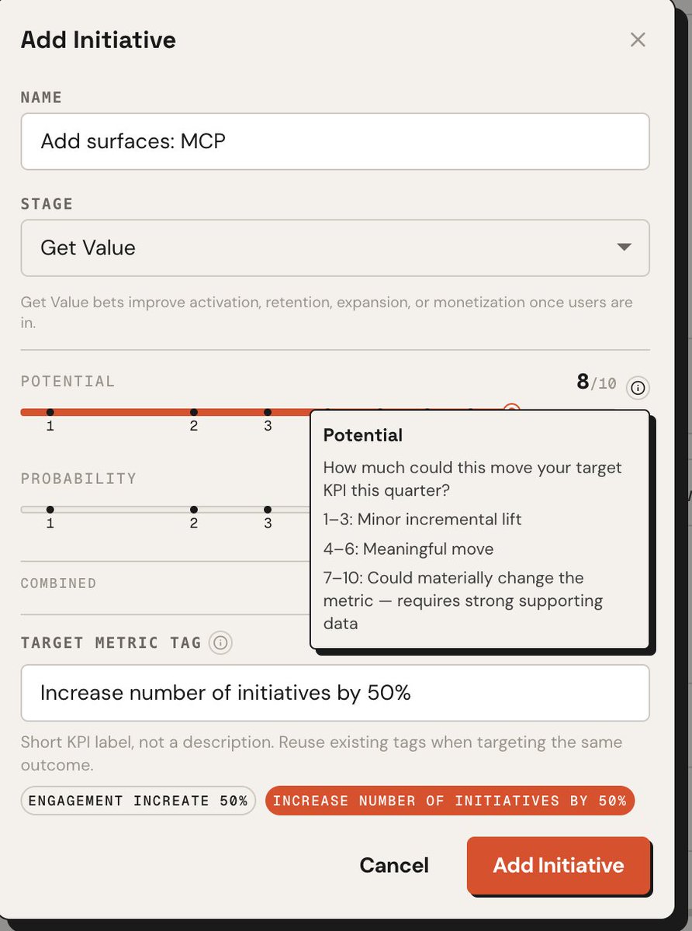Image resolution: width=692 pixels, height=931 pixels.
Task: Click the Potential tooltip title text
Action: pyautogui.click(x=363, y=435)
